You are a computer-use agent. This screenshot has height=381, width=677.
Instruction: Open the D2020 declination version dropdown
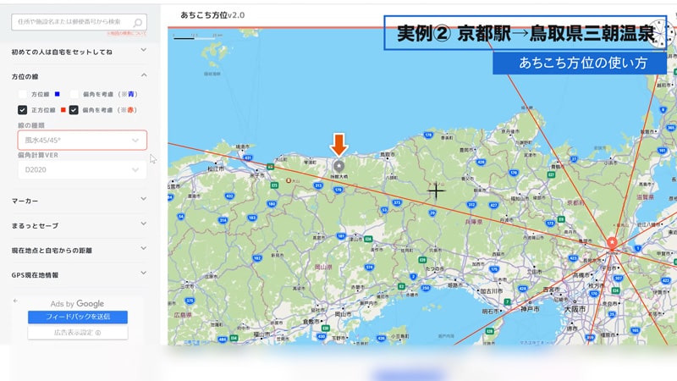pyautogui.click(x=81, y=170)
